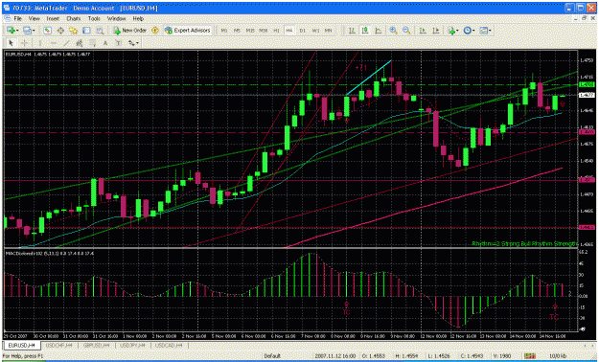Open the Tools menu
This screenshot has width=599, height=362.
[x=94, y=18]
